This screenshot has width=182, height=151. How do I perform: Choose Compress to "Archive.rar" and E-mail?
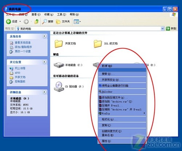(x=122, y=110)
